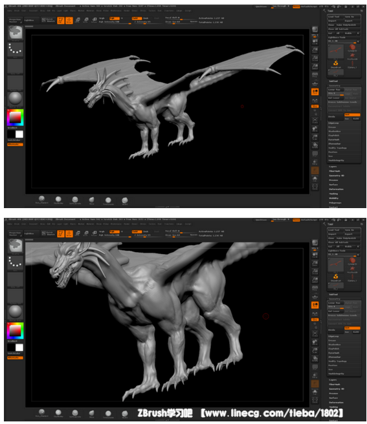The image size is (367, 424).
Task: Open the material sphere picker in top screenshot
Action: (15, 99)
